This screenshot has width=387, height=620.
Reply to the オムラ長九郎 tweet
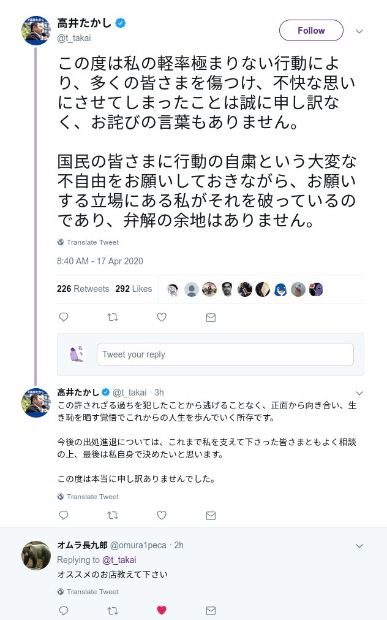click(63, 610)
